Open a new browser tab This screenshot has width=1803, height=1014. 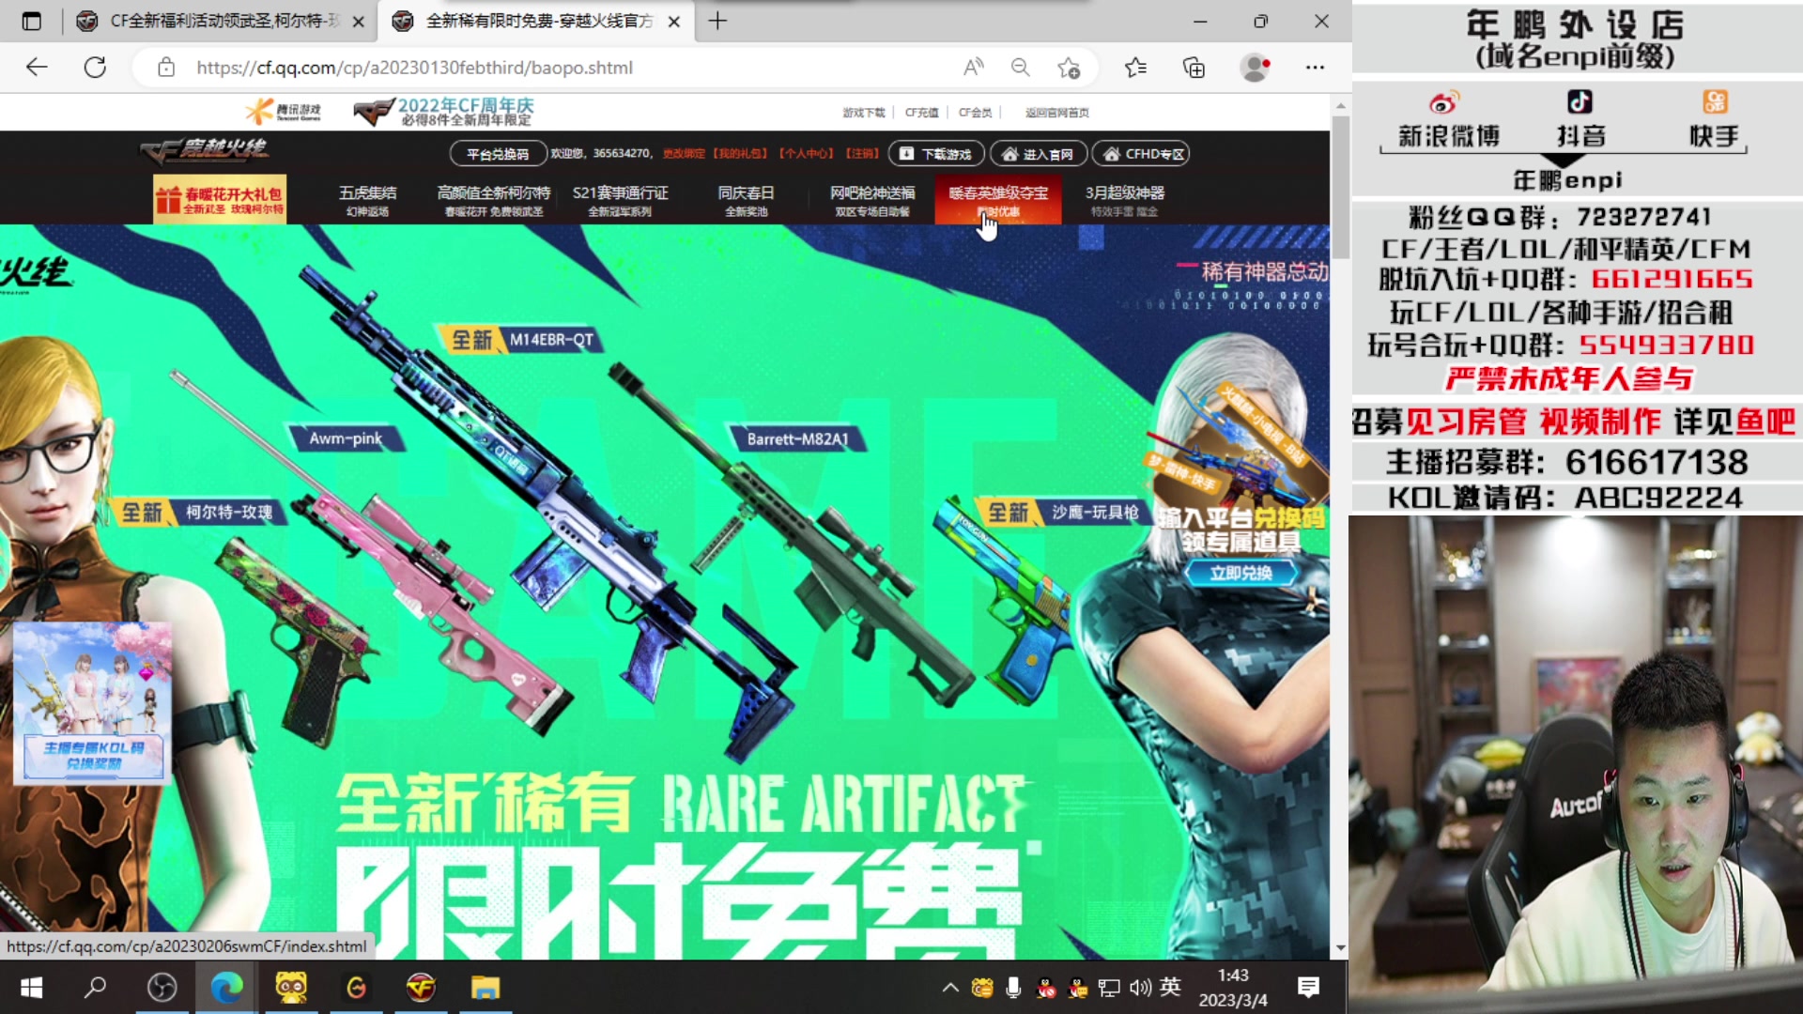pos(717,21)
